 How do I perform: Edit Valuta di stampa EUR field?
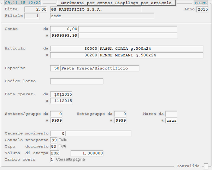click(59, 153)
